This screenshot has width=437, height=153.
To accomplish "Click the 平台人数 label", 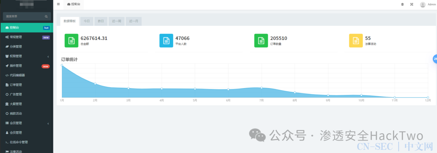I will click(181, 44).
